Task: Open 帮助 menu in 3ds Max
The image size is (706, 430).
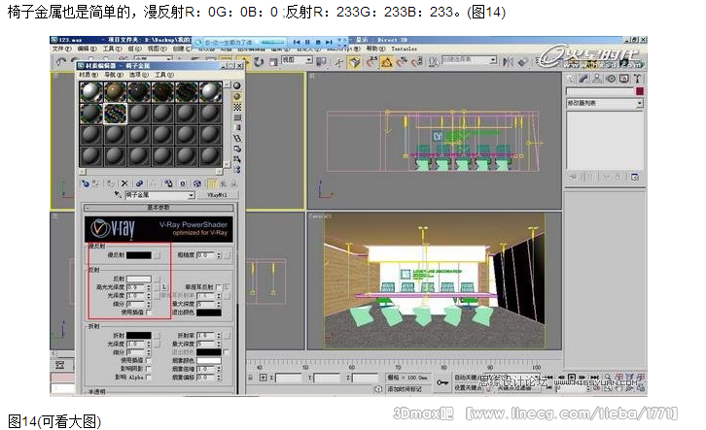Action: 375,49
